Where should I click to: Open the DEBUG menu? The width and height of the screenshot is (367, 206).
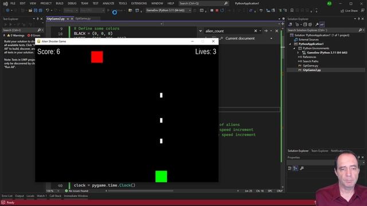tap(72, 3)
